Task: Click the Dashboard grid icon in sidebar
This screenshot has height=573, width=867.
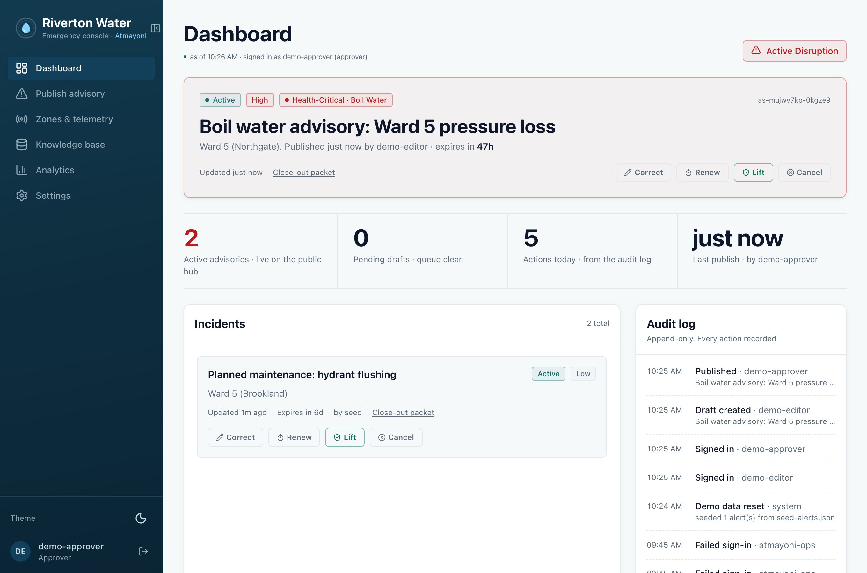Action: pyautogui.click(x=22, y=68)
